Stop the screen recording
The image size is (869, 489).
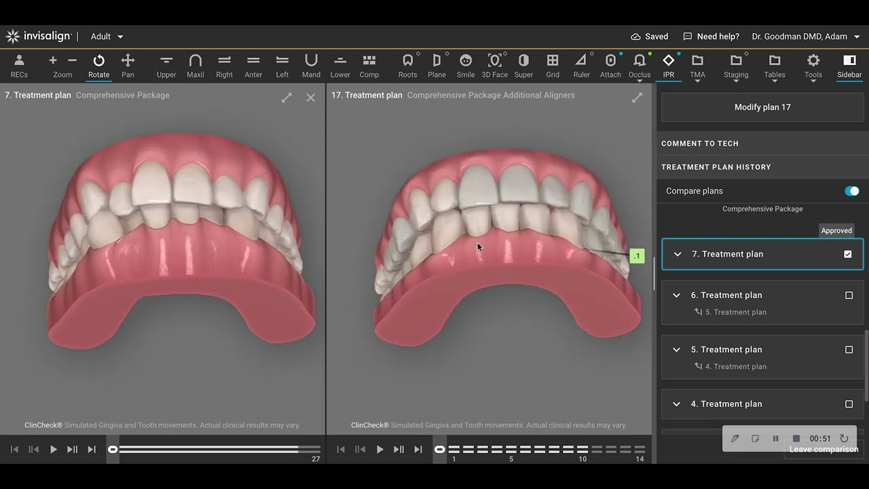click(796, 439)
